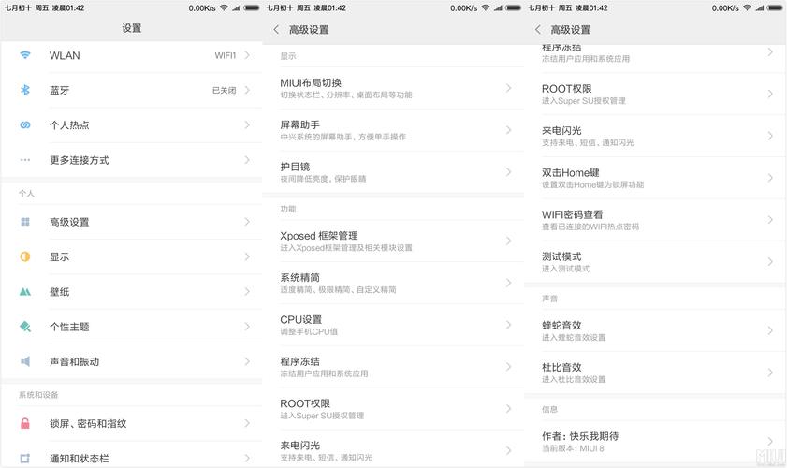Viewport: 787px width, 468px height.
Task: Tap the 已关闭 Bluetooth status text
Action: point(224,91)
